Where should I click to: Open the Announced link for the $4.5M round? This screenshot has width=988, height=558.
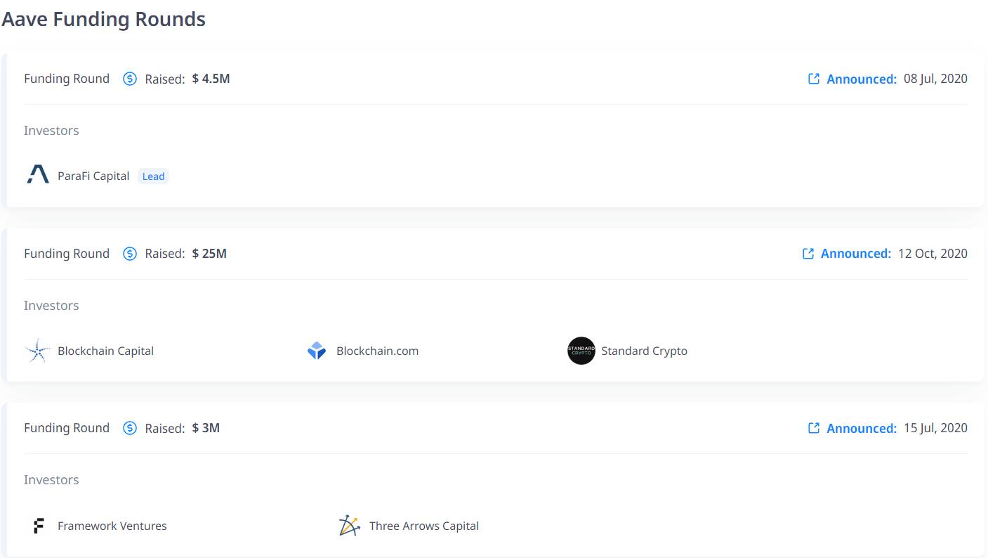862,79
